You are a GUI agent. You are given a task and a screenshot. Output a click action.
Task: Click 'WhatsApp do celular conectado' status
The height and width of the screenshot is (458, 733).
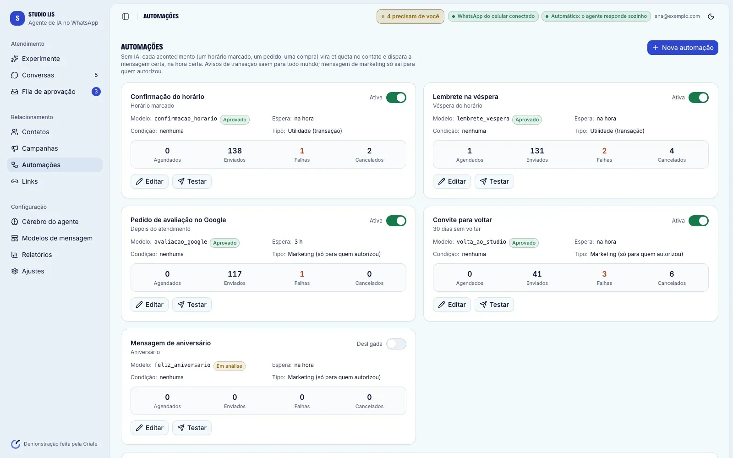[493, 16]
